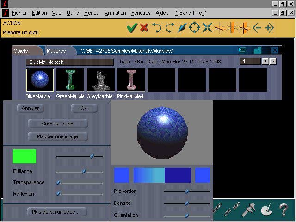Select the PinkMarble4 thumbnail

tap(131, 80)
